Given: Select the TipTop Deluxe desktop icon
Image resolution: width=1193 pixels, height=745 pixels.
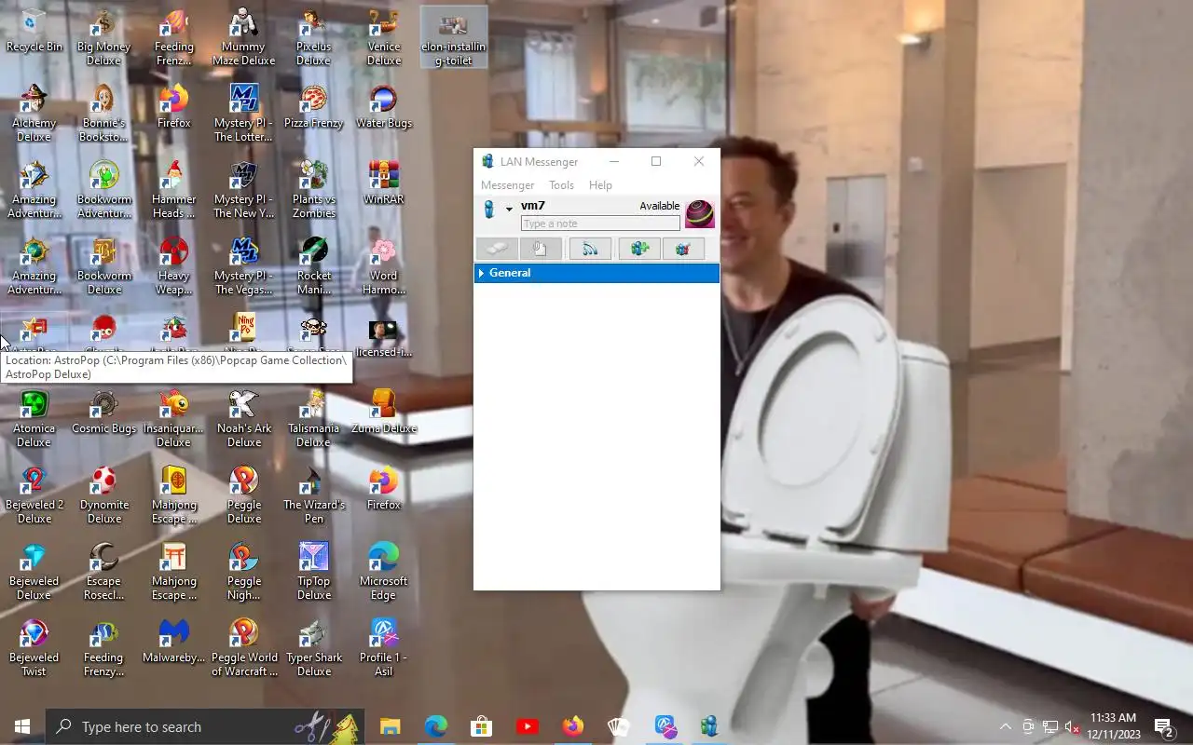Looking at the screenshot, I should click(313, 572).
